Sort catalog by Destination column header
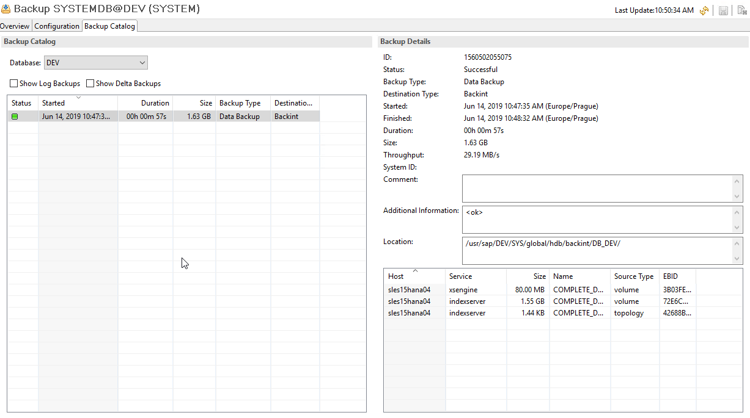The width and height of the screenshot is (750, 418). (x=295, y=103)
